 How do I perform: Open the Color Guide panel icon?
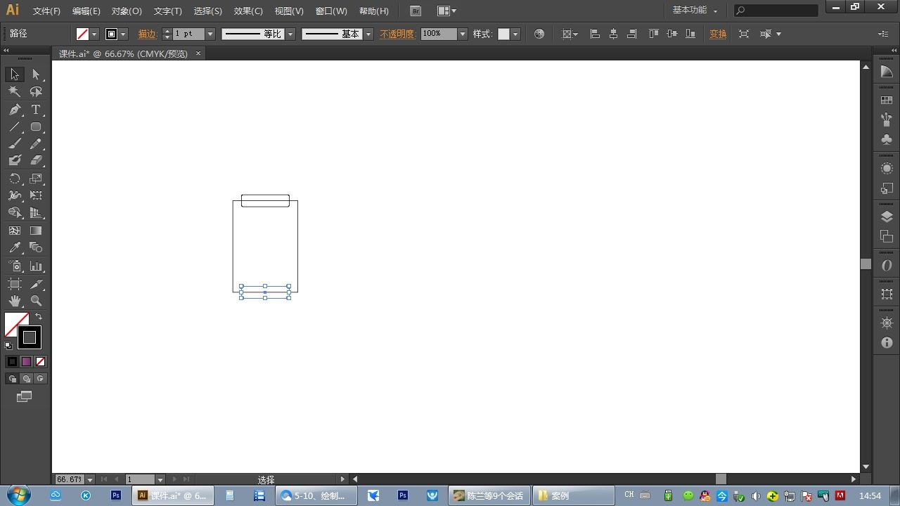click(887, 73)
